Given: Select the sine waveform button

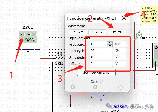Looking at the screenshot, I should 78,32.
